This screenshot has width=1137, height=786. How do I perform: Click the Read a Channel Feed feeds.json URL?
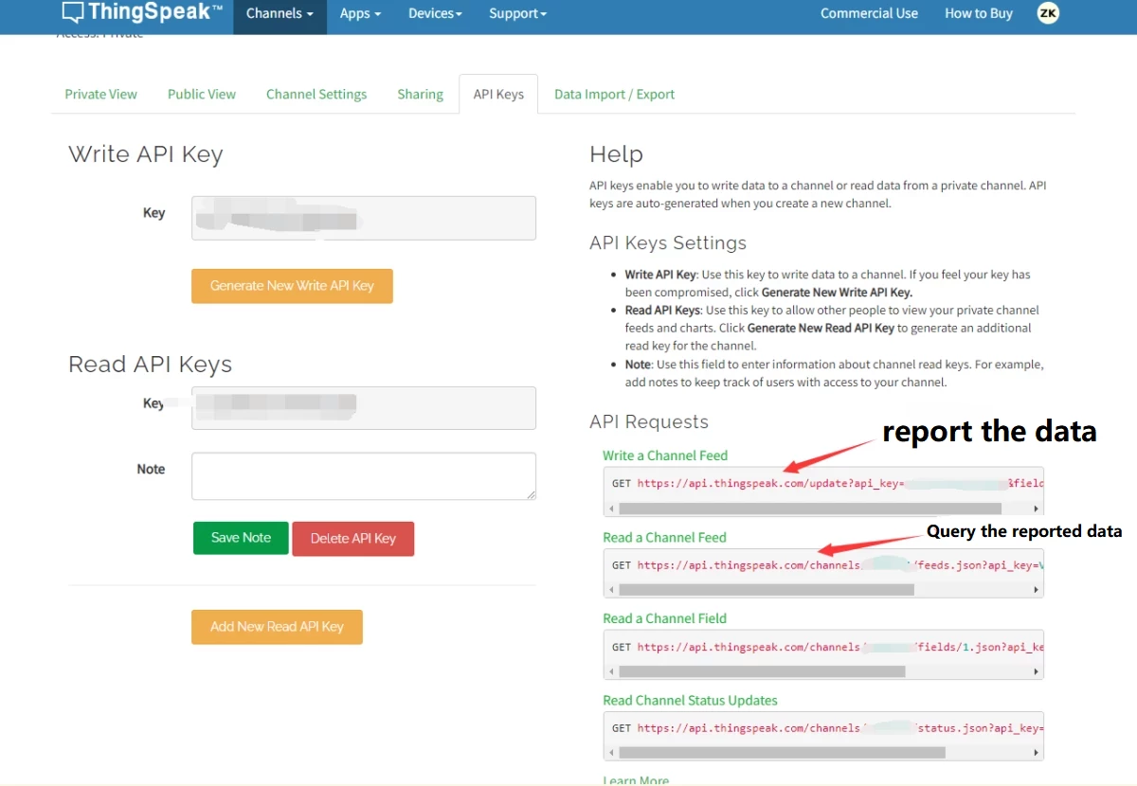[839, 565]
